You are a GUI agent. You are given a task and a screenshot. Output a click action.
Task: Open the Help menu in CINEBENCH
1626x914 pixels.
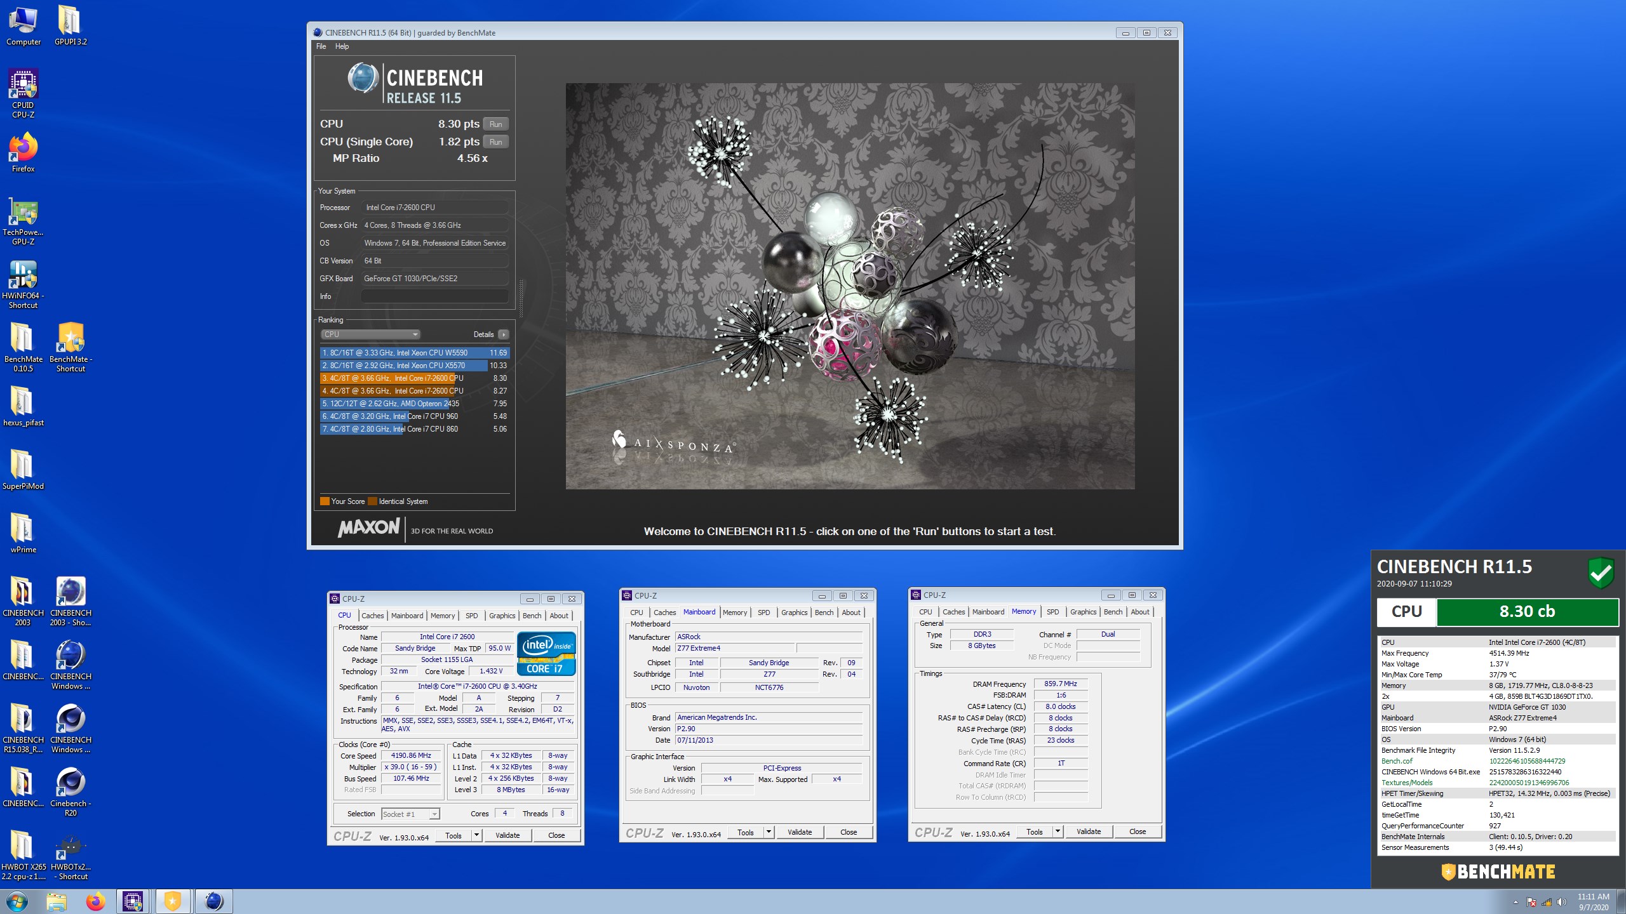pyautogui.click(x=342, y=46)
